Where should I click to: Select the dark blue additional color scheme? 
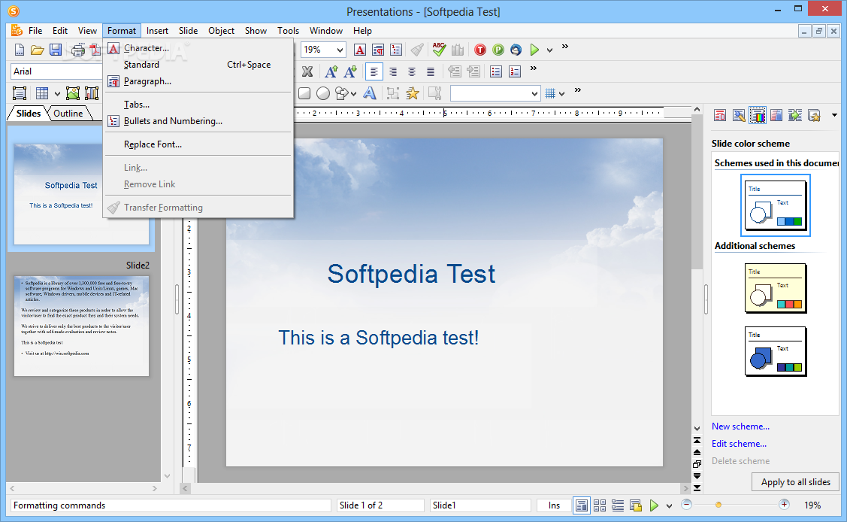tap(776, 352)
